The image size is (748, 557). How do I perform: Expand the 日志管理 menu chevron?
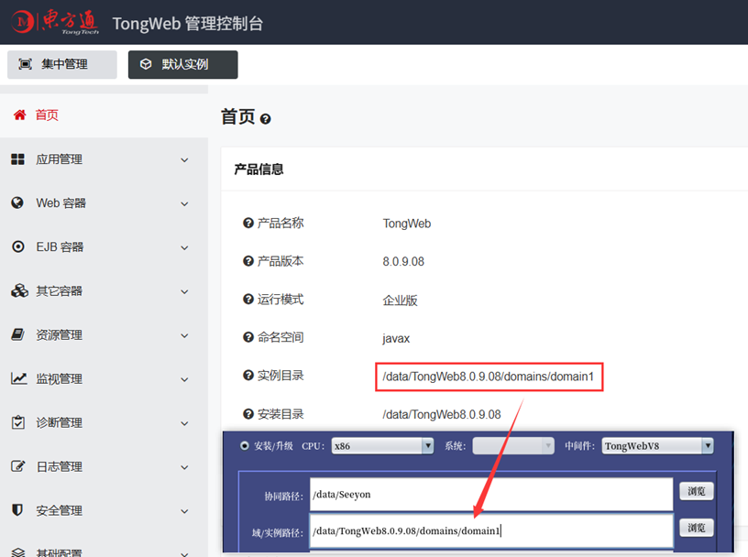(x=184, y=467)
